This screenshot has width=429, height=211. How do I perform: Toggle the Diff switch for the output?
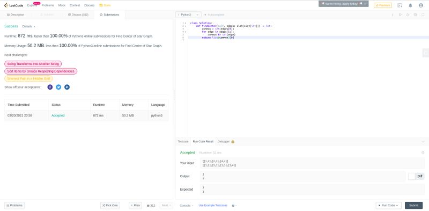coord(412,177)
